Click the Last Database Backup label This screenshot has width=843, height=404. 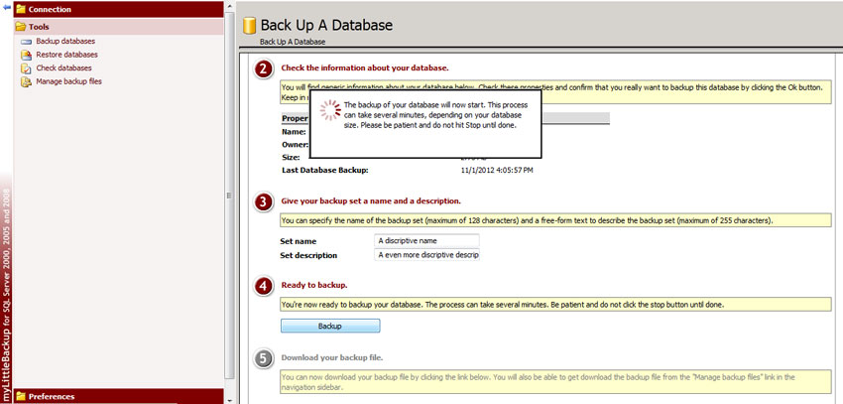click(324, 170)
